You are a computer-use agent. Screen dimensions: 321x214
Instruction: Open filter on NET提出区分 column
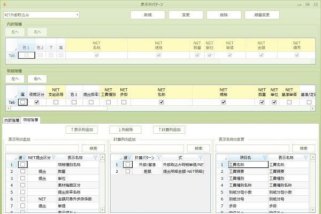coord(53,158)
